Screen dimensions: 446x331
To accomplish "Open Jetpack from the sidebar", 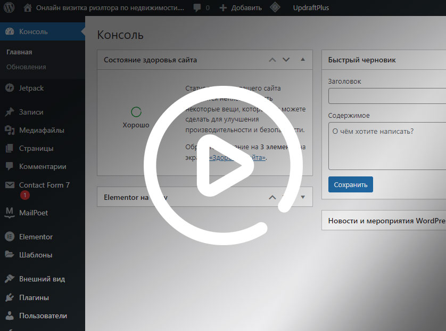I will [x=31, y=88].
